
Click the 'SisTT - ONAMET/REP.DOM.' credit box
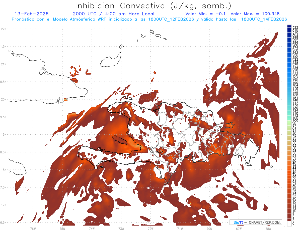(x=256, y=222)
